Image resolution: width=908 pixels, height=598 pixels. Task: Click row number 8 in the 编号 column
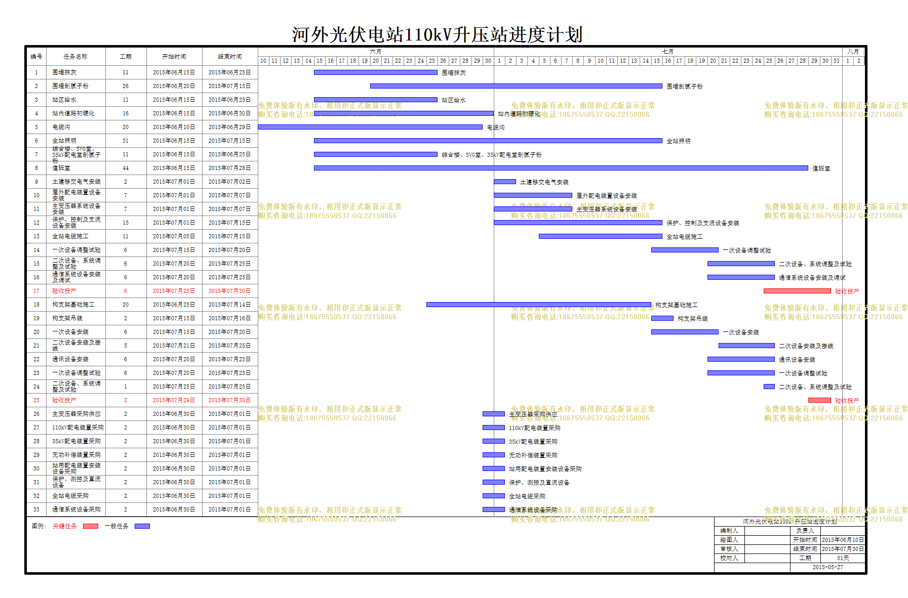tap(36, 168)
